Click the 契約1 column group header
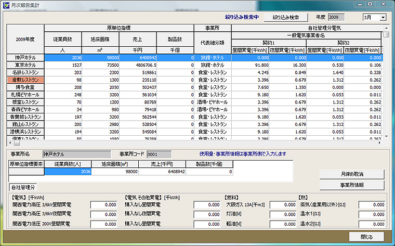 click(x=269, y=43)
